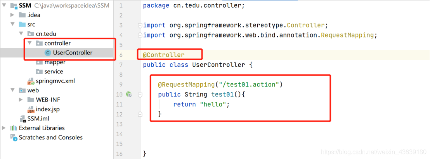Click the @Controller annotation on line 6

click(x=164, y=55)
